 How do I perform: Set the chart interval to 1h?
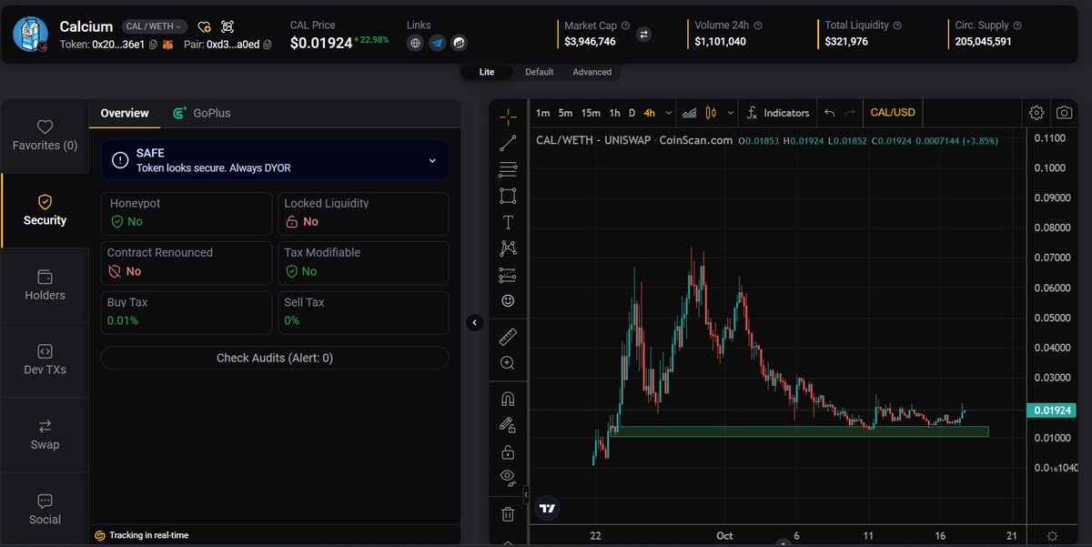pos(614,113)
